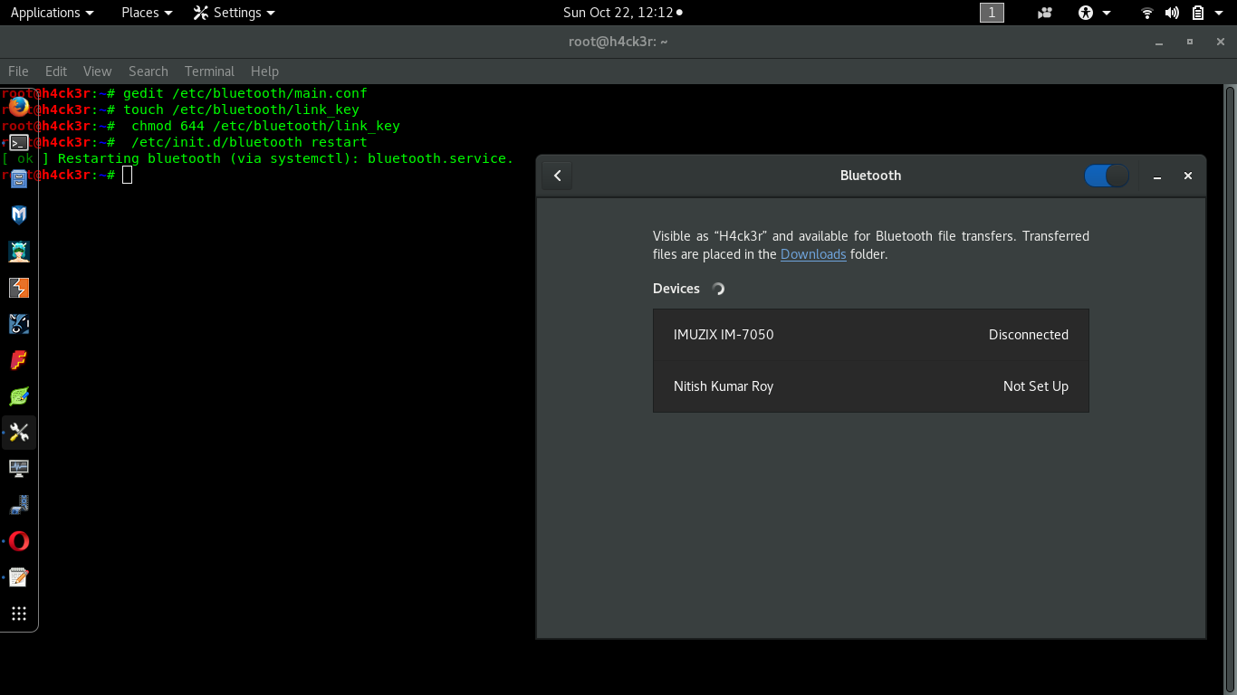Open the Settings dropdown in the top bar
1237x695 pixels.
click(234, 13)
